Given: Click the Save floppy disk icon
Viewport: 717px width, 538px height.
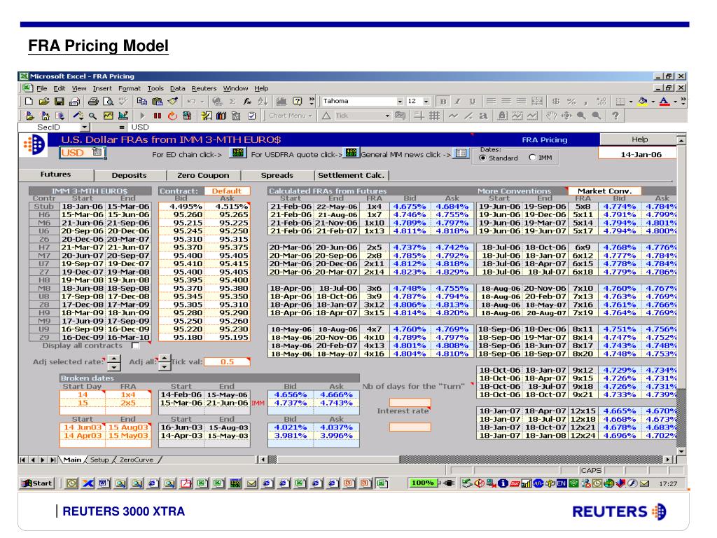Looking at the screenshot, I should pos(59,102).
